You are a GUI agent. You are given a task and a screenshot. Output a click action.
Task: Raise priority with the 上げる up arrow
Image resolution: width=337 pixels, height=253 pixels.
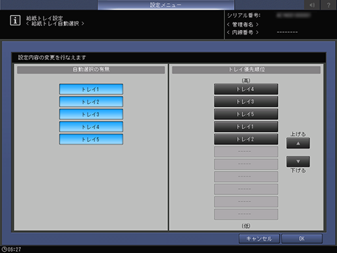(x=298, y=143)
